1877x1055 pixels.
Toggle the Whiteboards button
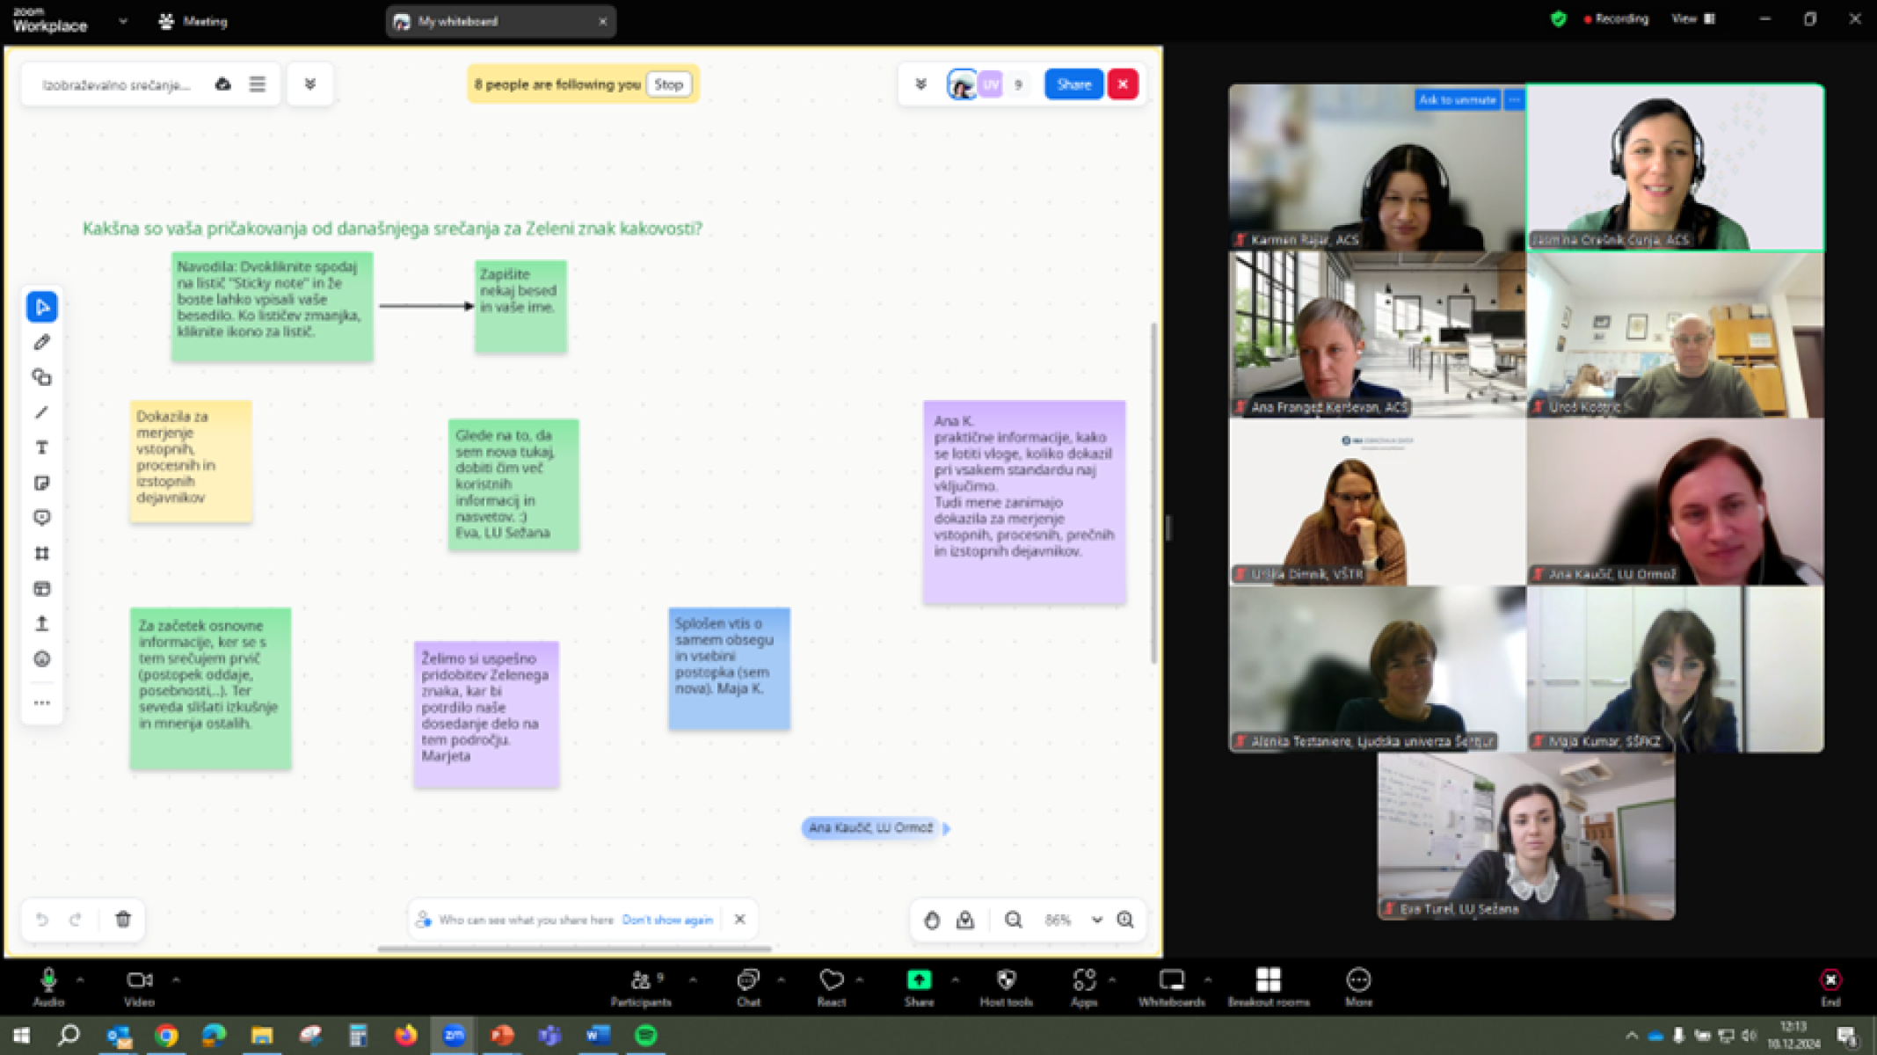[x=1171, y=986]
